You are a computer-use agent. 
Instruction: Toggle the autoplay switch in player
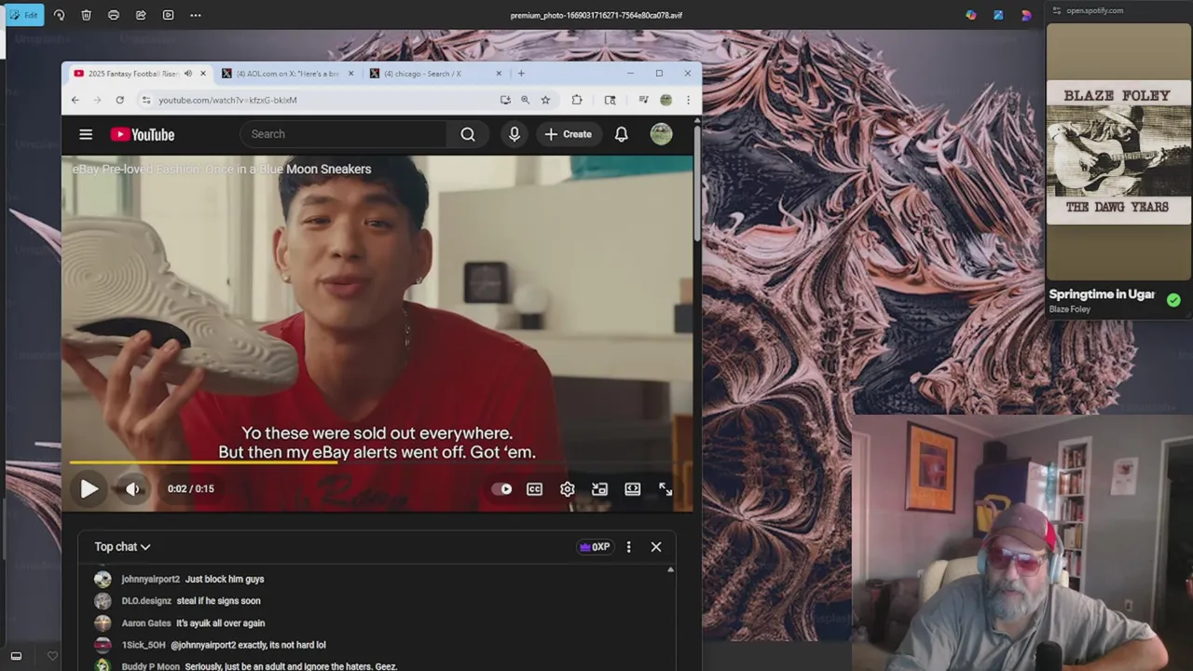(x=502, y=488)
